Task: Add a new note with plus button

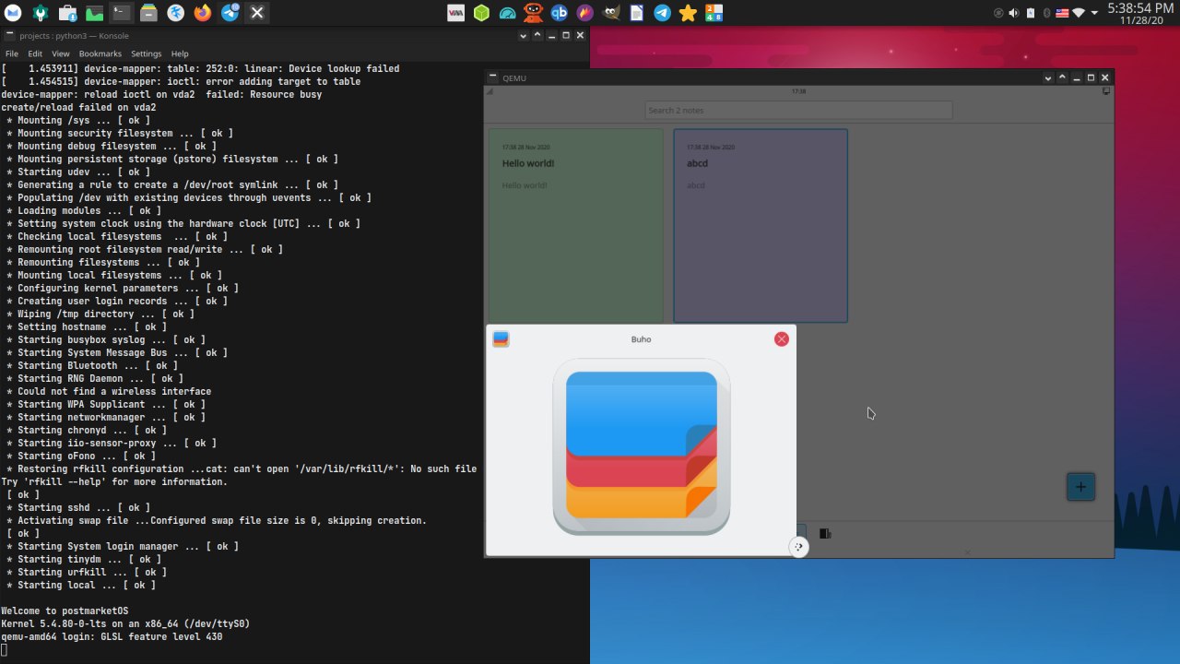Action: click(x=1080, y=487)
